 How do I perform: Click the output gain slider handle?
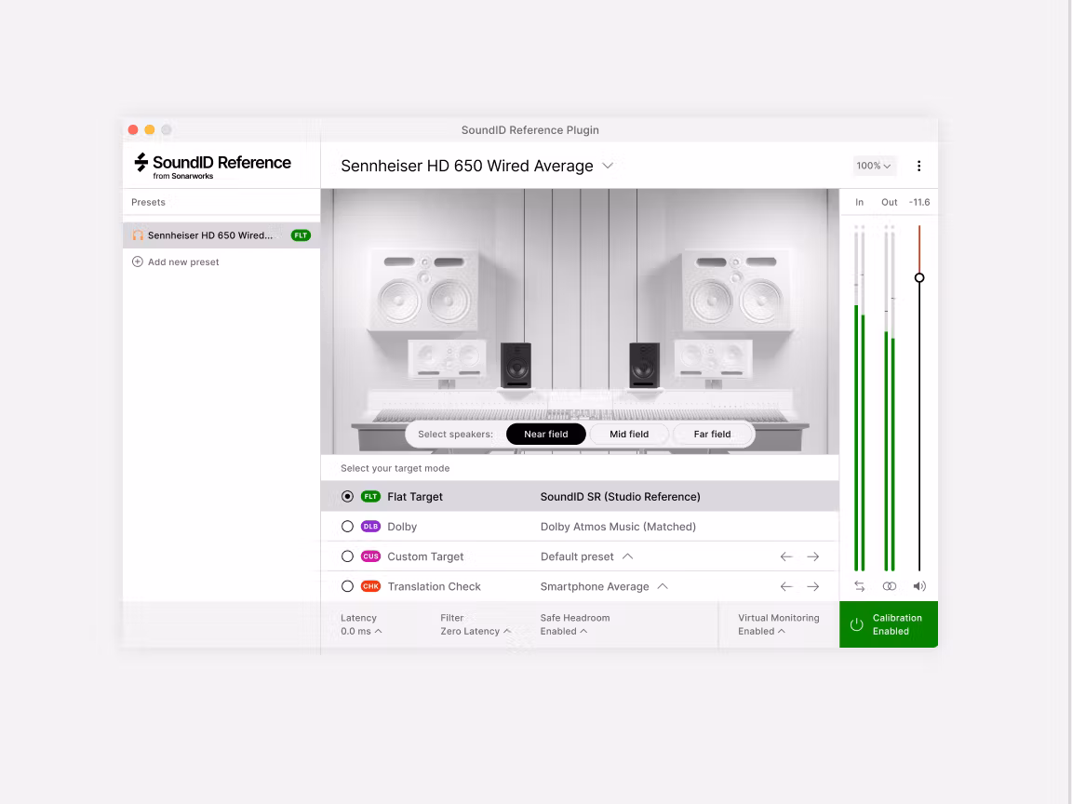click(x=919, y=277)
